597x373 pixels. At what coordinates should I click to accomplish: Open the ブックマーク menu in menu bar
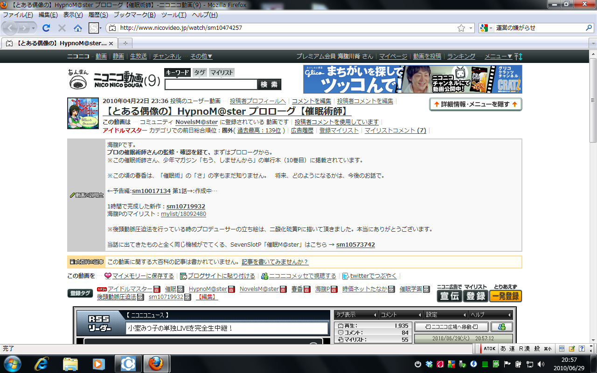pyautogui.click(x=134, y=15)
